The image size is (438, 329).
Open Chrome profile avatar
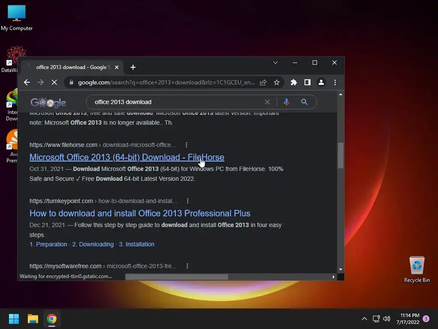pos(321,82)
